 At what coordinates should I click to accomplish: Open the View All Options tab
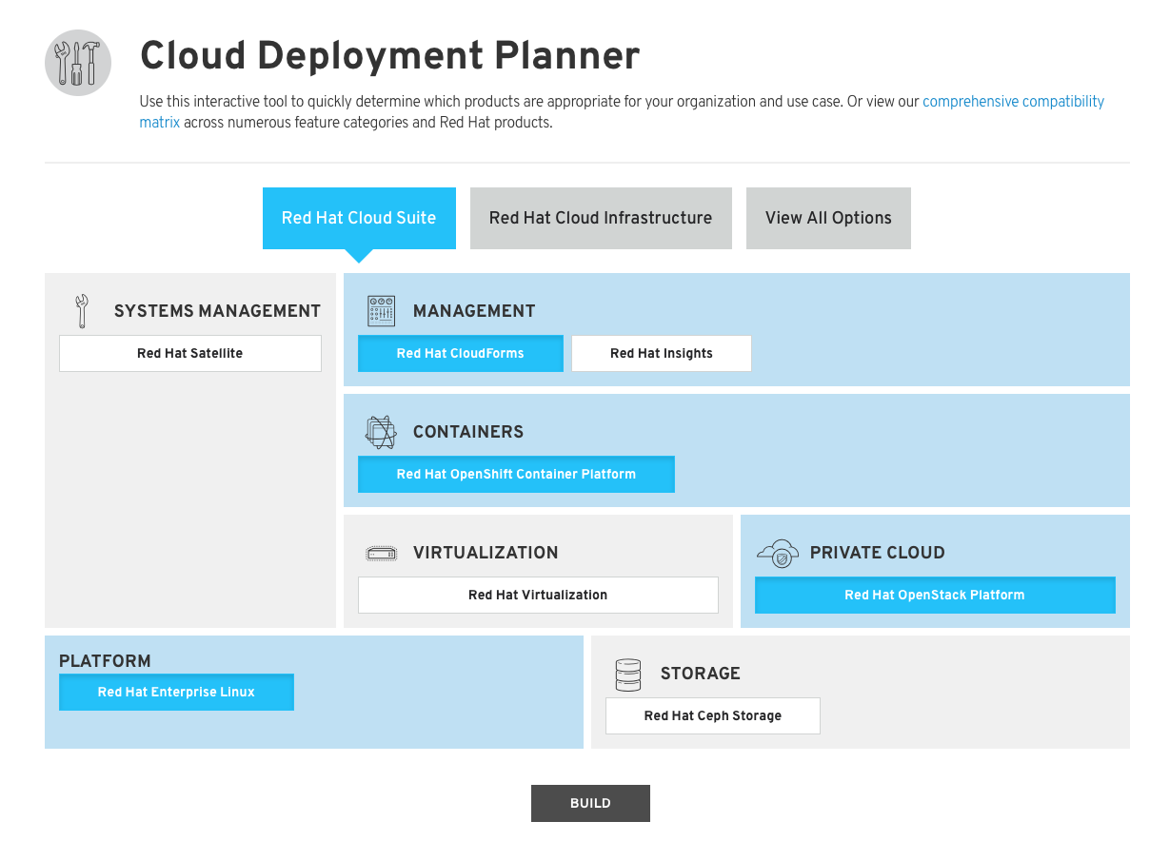(x=828, y=218)
